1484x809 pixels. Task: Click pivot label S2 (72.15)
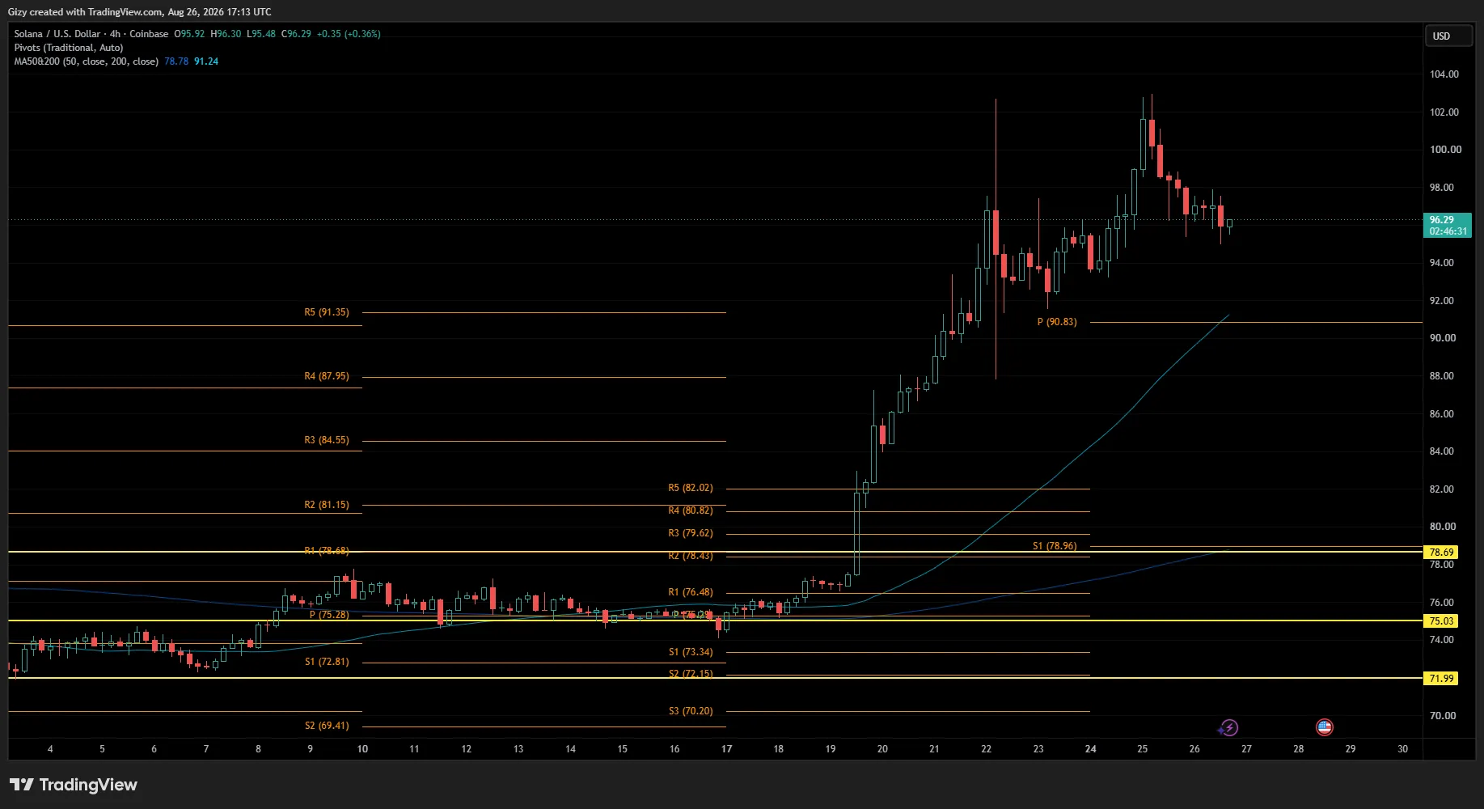pyautogui.click(x=691, y=674)
